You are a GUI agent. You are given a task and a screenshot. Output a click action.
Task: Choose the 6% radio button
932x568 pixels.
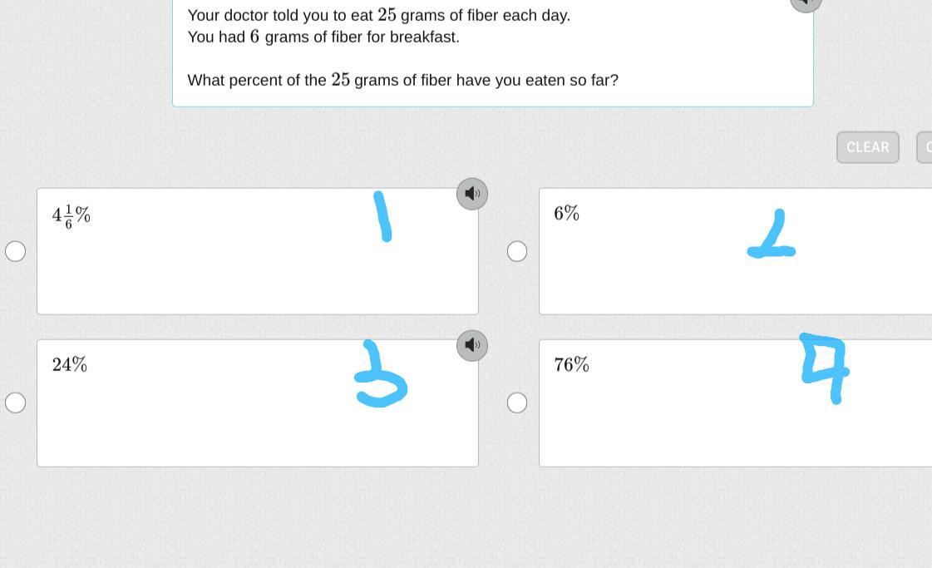[516, 251]
